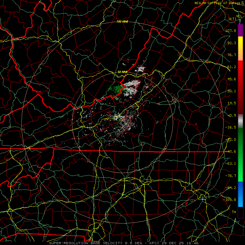Click the [KT] units label
The height and width of the screenshot is (245, 245).
[x=232, y=19]
